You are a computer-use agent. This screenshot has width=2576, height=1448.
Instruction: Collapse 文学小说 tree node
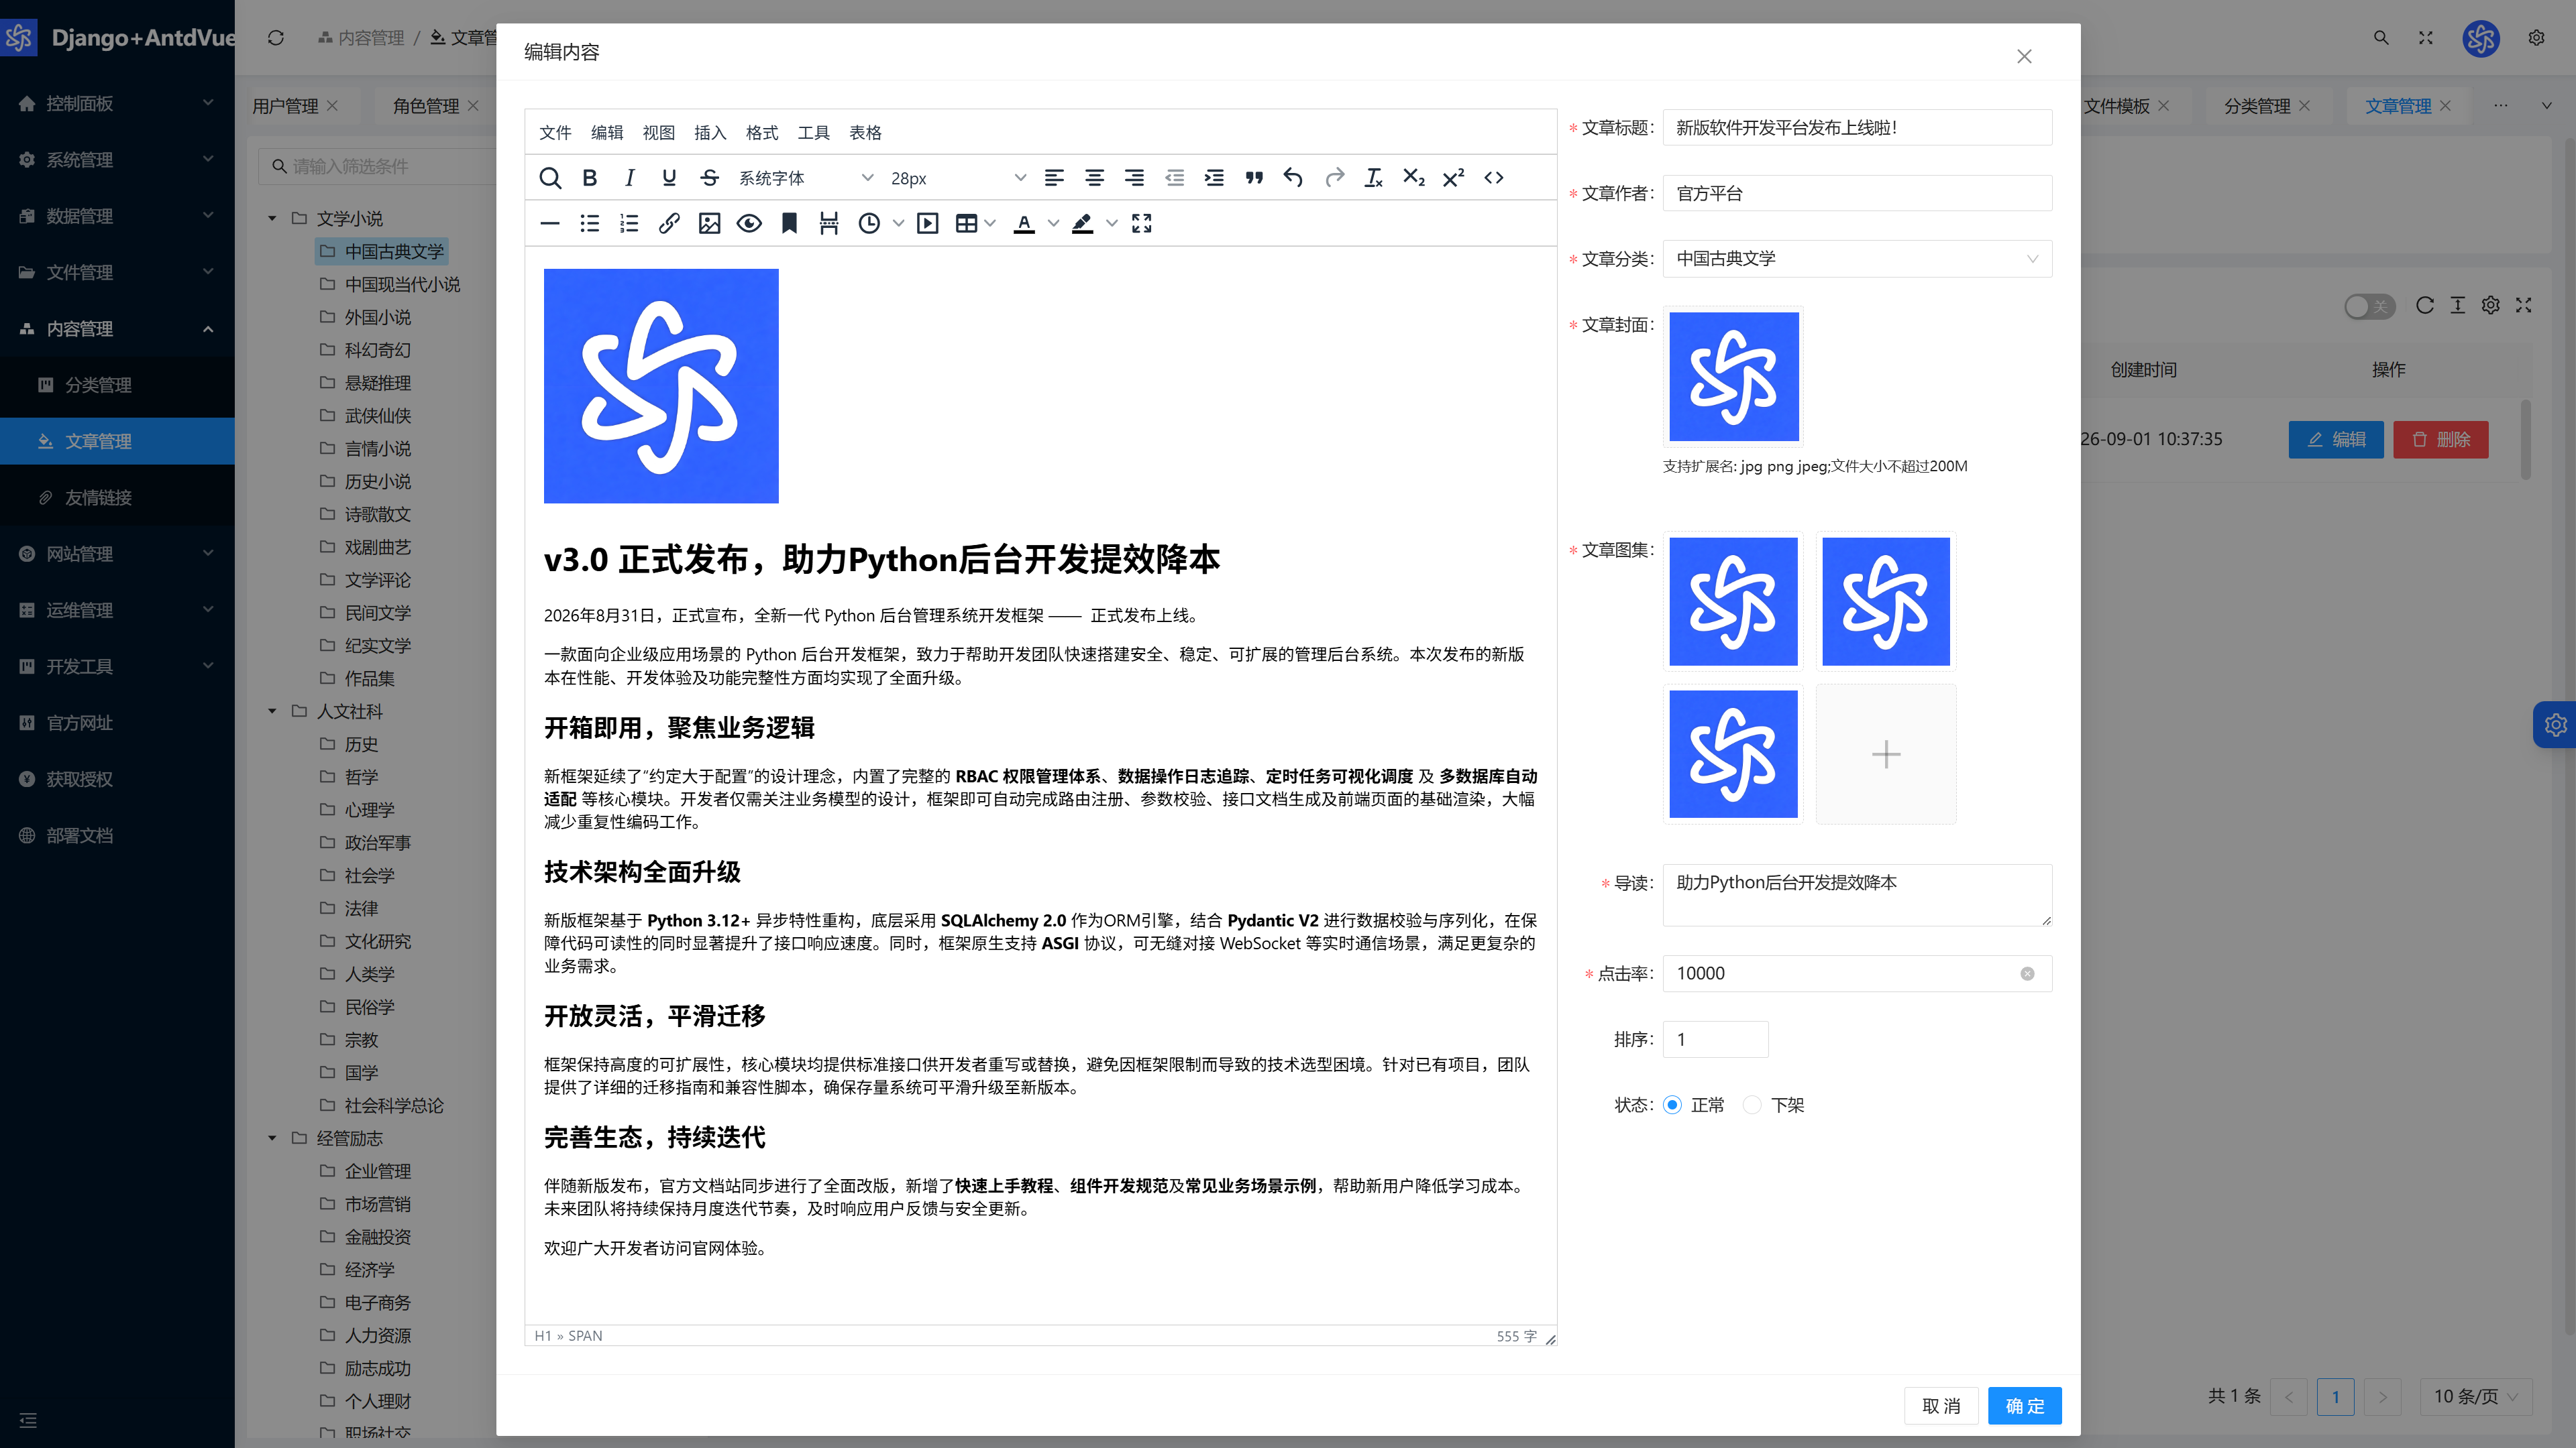272,218
